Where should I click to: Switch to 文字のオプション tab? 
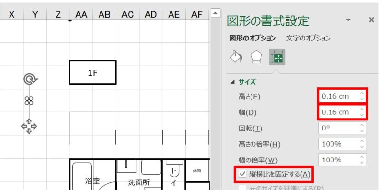click(x=308, y=38)
